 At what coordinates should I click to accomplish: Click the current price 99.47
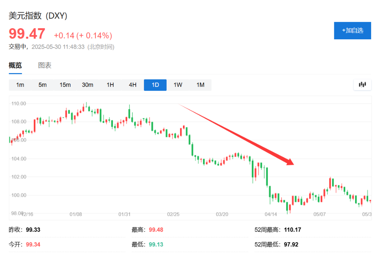point(26,34)
